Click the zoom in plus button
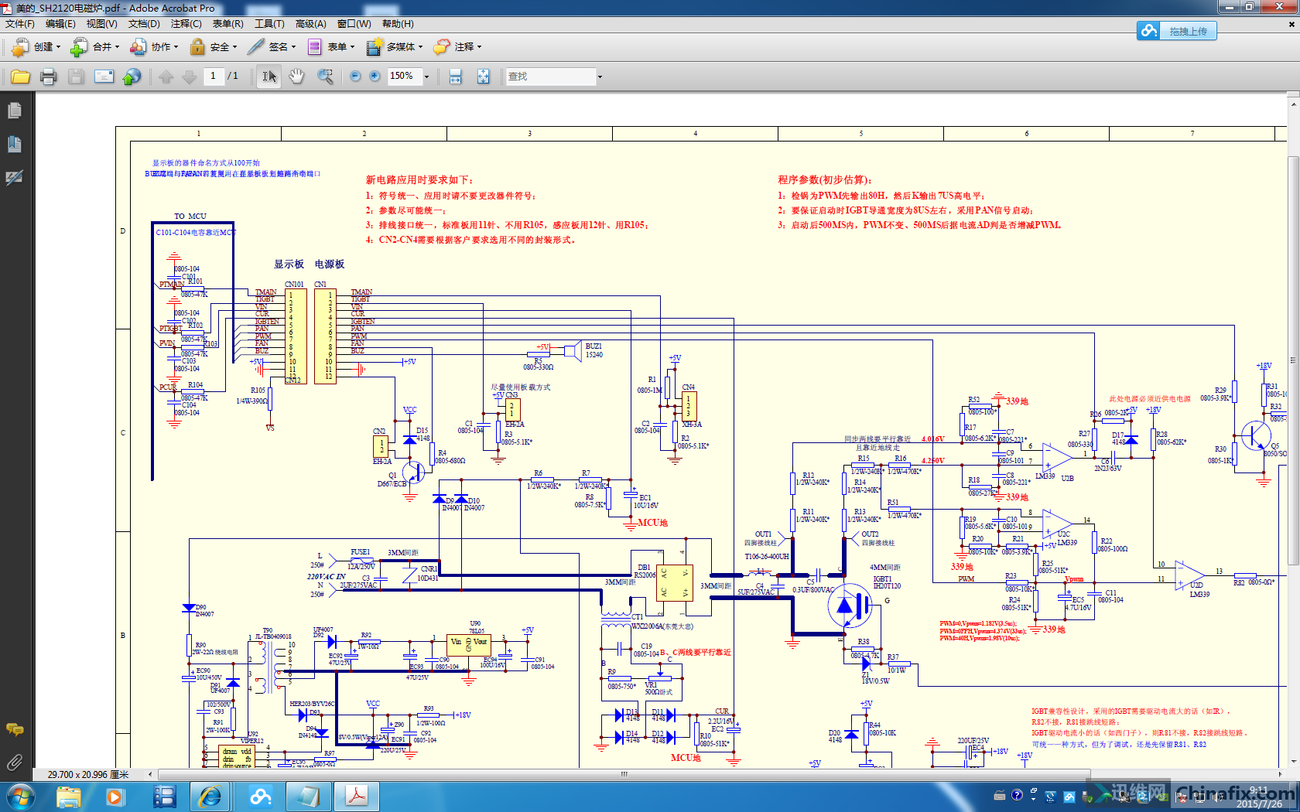 375,77
